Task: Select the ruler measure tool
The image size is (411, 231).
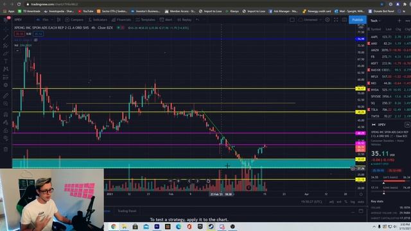Action: (x=6, y=96)
